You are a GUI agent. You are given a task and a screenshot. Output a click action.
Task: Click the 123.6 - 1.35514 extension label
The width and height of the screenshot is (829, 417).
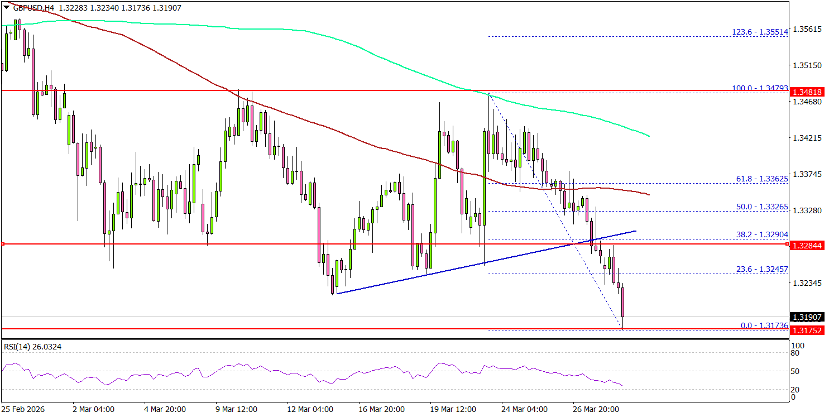(x=759, y=32)
